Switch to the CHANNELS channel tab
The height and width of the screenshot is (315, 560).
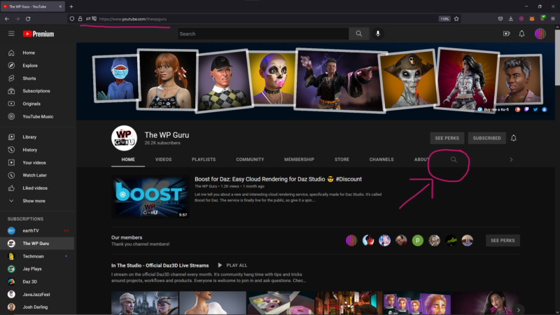point(381,160)
